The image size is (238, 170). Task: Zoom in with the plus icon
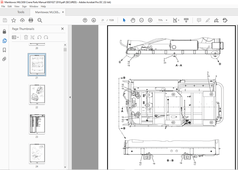[150, 20]
